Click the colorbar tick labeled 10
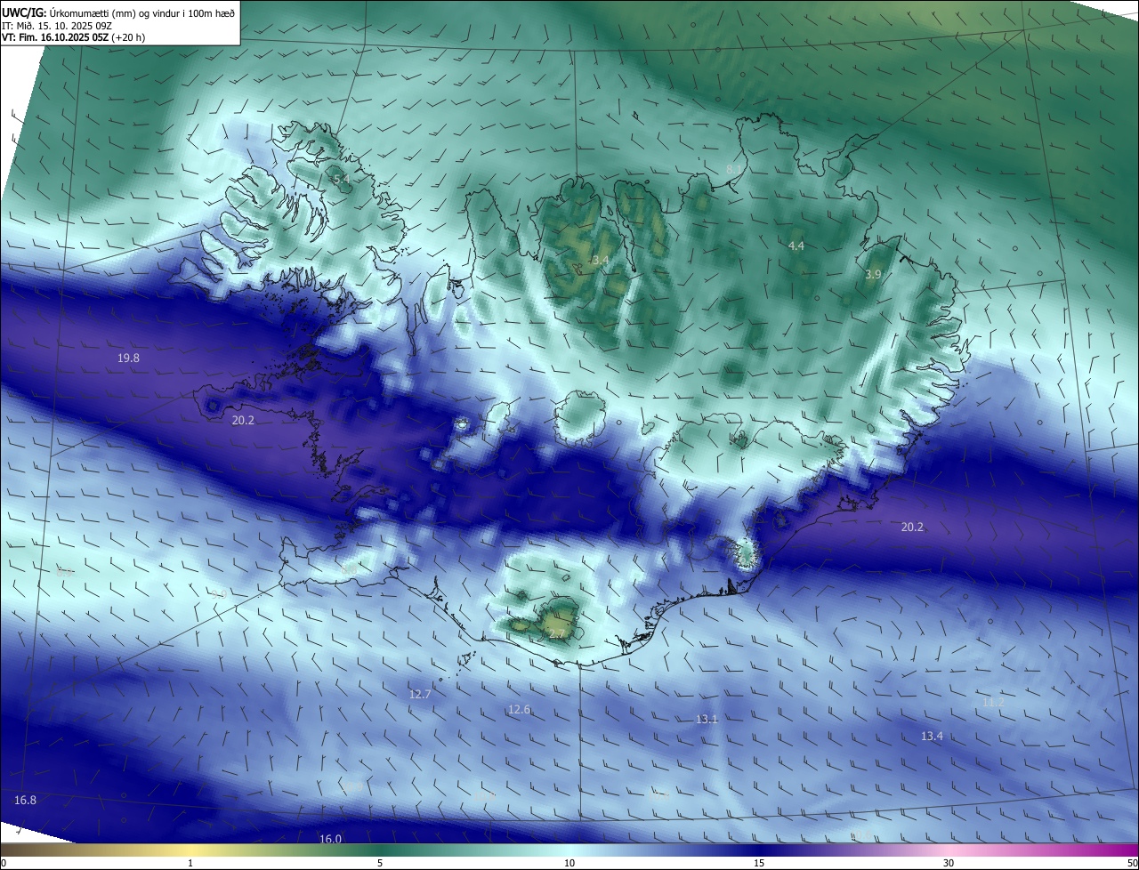This screenshot has height=870, width=1139. [x=569, y=863]
